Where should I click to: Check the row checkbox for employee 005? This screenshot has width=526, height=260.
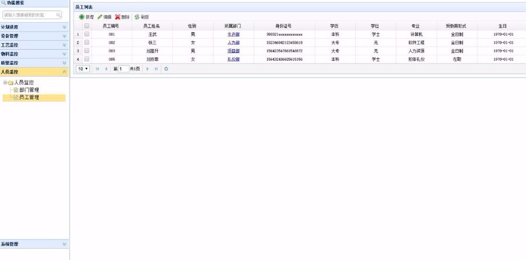tap(87, 58)
